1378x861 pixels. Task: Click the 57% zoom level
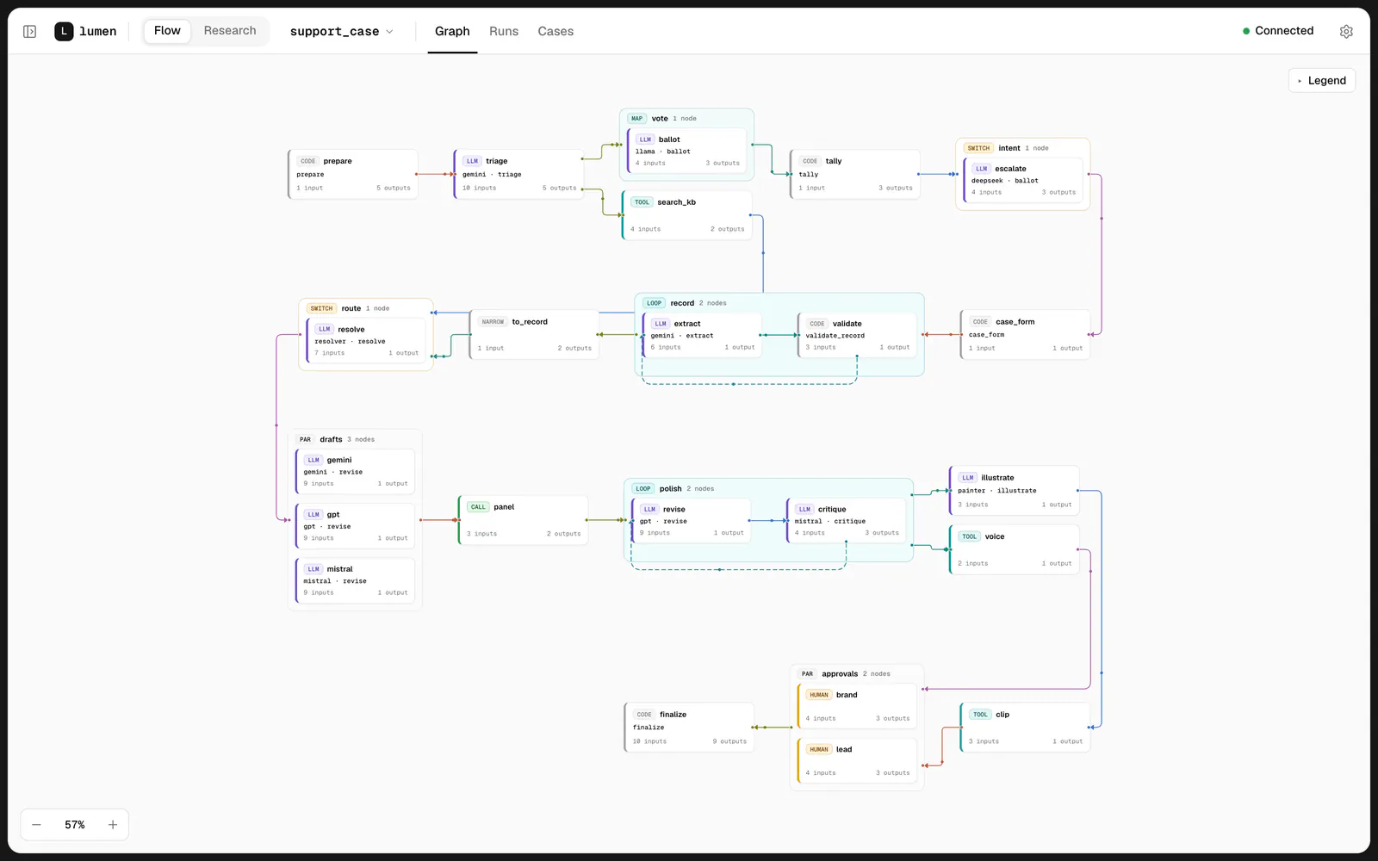[75, 825]
